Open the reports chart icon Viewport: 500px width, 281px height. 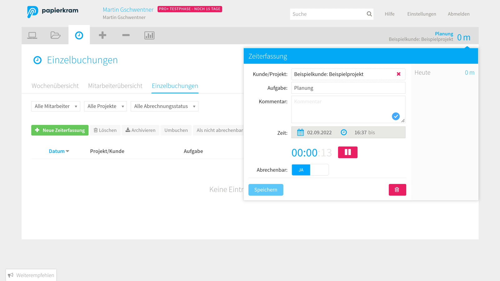(149, 35)
